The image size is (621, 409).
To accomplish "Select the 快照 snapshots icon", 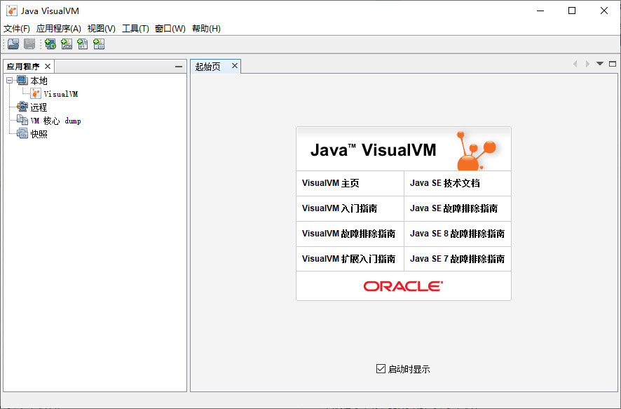I will tap(22, 133).
